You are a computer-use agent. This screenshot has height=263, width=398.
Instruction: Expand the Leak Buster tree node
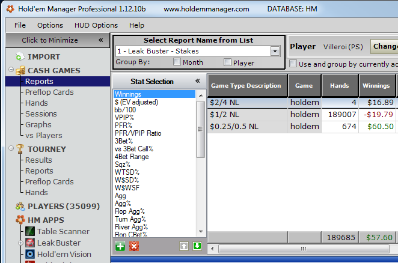pyautogui.click(x=20, y=243)
